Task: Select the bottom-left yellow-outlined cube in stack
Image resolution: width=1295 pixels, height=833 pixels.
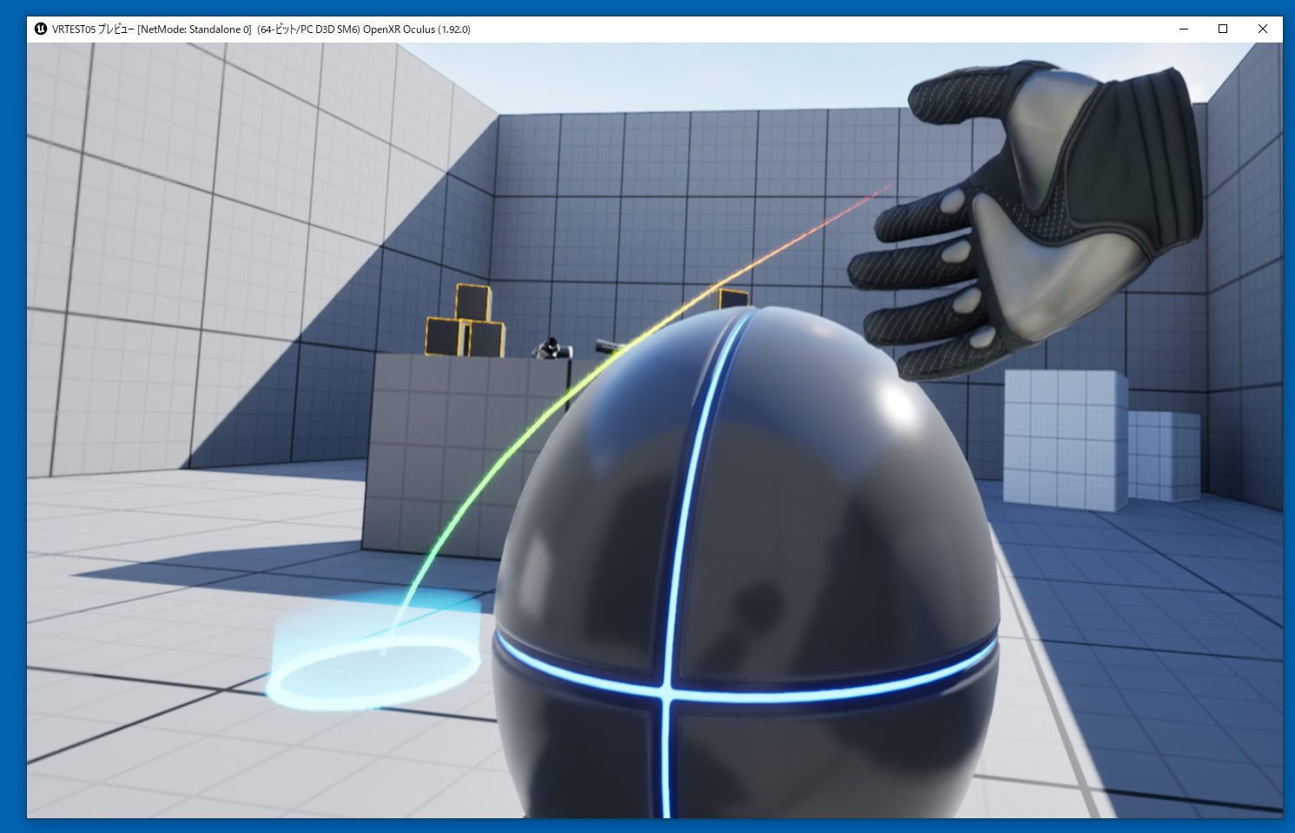Action: tap(445, 338)
